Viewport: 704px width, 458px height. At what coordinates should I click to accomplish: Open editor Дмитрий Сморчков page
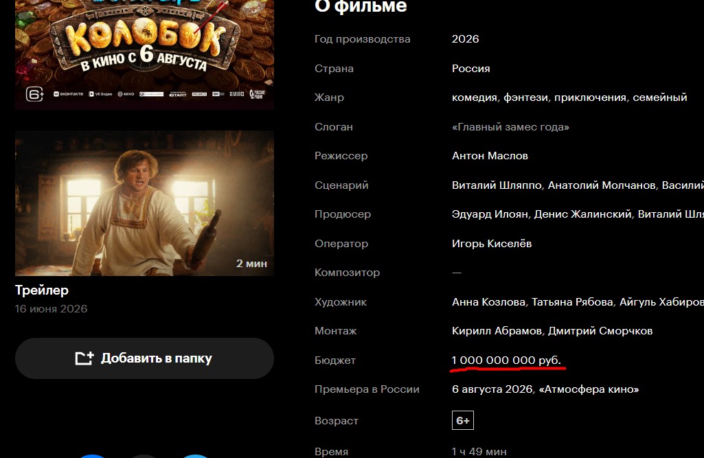pyautogui.click(x=600, y=331)
